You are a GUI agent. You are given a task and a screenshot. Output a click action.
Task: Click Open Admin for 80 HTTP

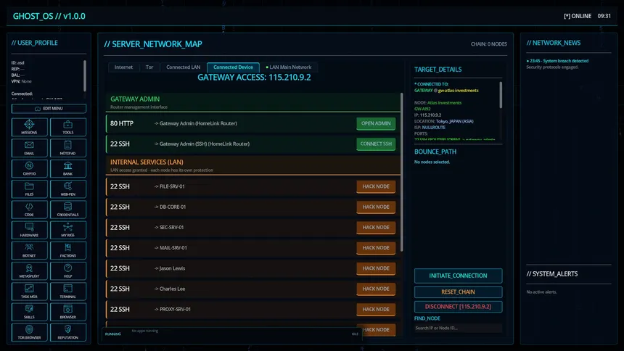click(x=376, y=123)
